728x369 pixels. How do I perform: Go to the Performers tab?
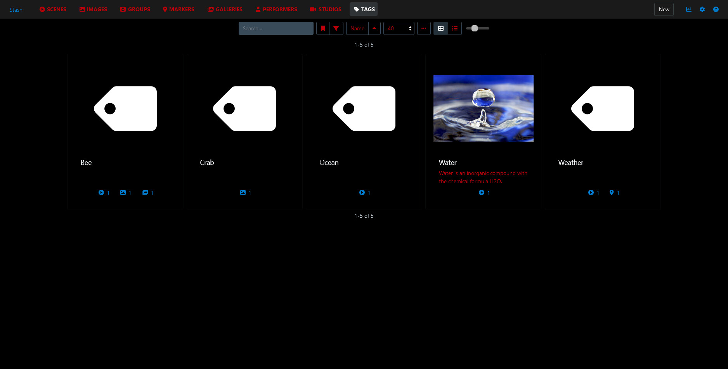tap(276, 9)
